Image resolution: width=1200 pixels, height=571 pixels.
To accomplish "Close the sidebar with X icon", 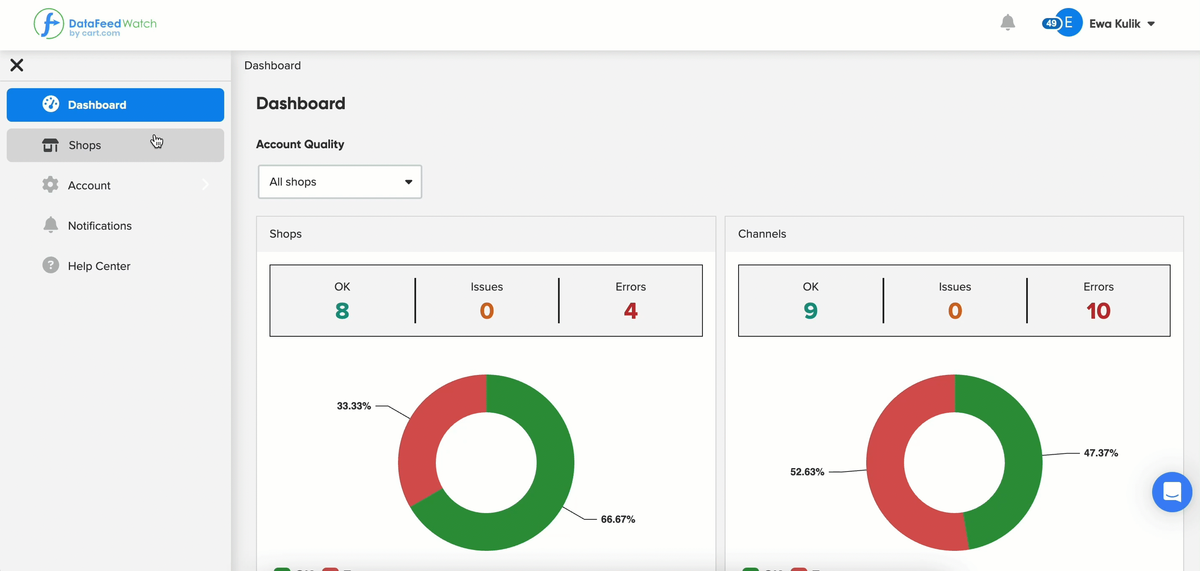I will click(17, 65).
